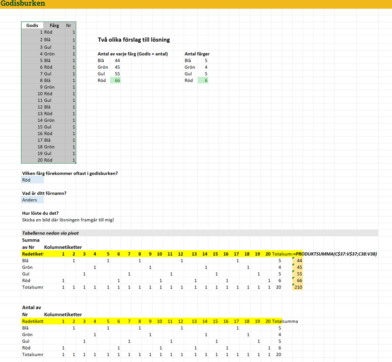Select the Godis header cell
This screenshot has width=392, height=362.
[x=32, y=25]
